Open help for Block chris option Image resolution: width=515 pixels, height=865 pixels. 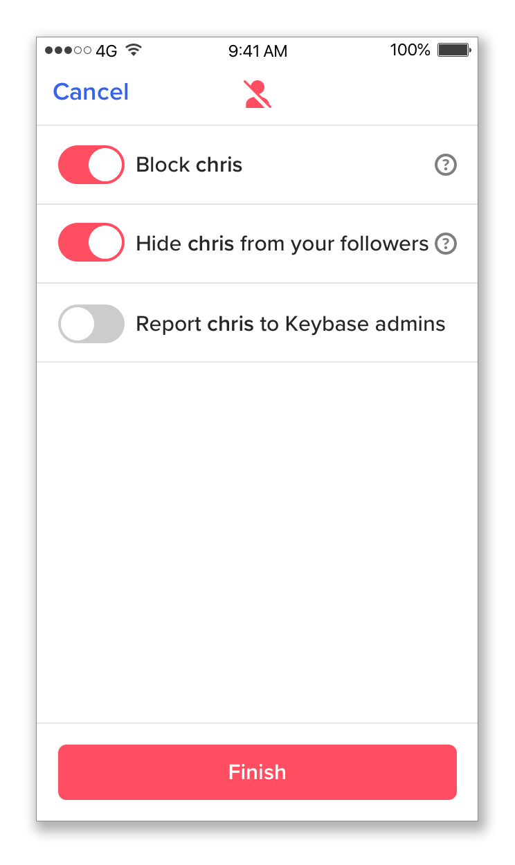pyautogui.click(x=446, y=165)
